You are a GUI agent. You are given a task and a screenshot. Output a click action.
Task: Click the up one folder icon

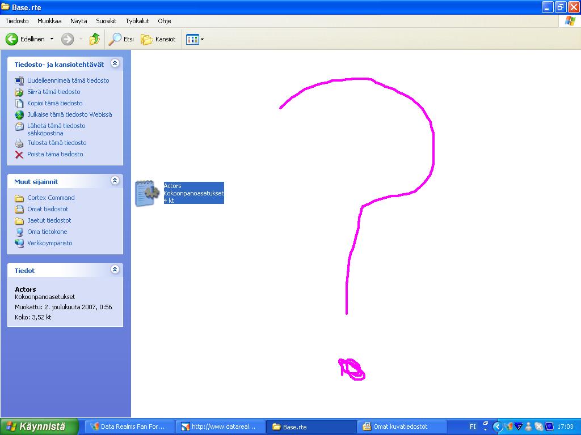(95, 39)
